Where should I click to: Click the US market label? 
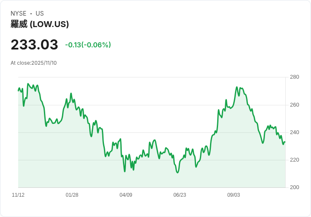tap(40, 14)
